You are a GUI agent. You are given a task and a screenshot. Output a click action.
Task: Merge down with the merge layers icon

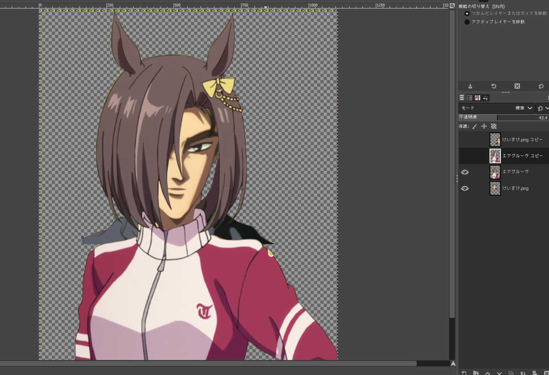522,373
